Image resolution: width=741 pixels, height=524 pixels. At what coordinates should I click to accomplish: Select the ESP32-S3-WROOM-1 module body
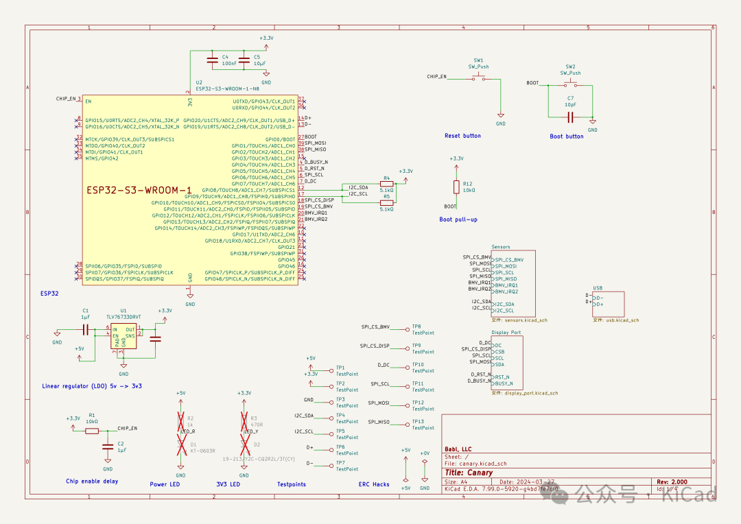(190, 190)
